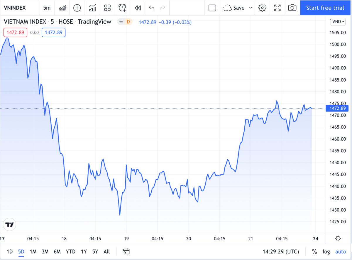The image size is (352, 260).
Task: Click the red 1472.89 sell price box
Action: click(15, 32)
